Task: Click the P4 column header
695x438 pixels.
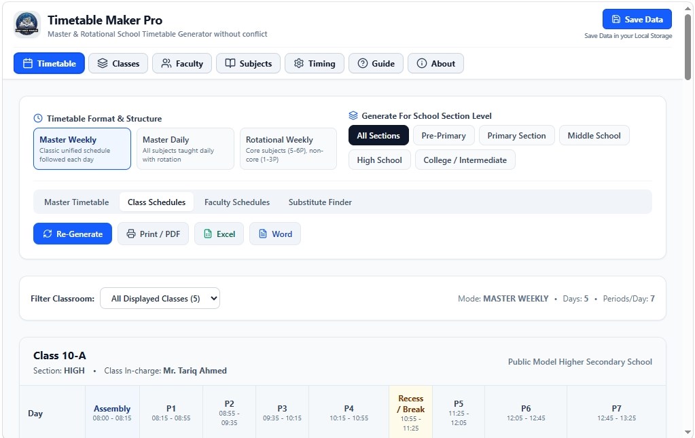Action: pyautogui.click(x=349, y=413)
